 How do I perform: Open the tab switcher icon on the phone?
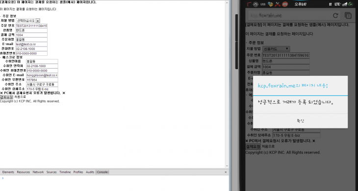click(348, 16)
